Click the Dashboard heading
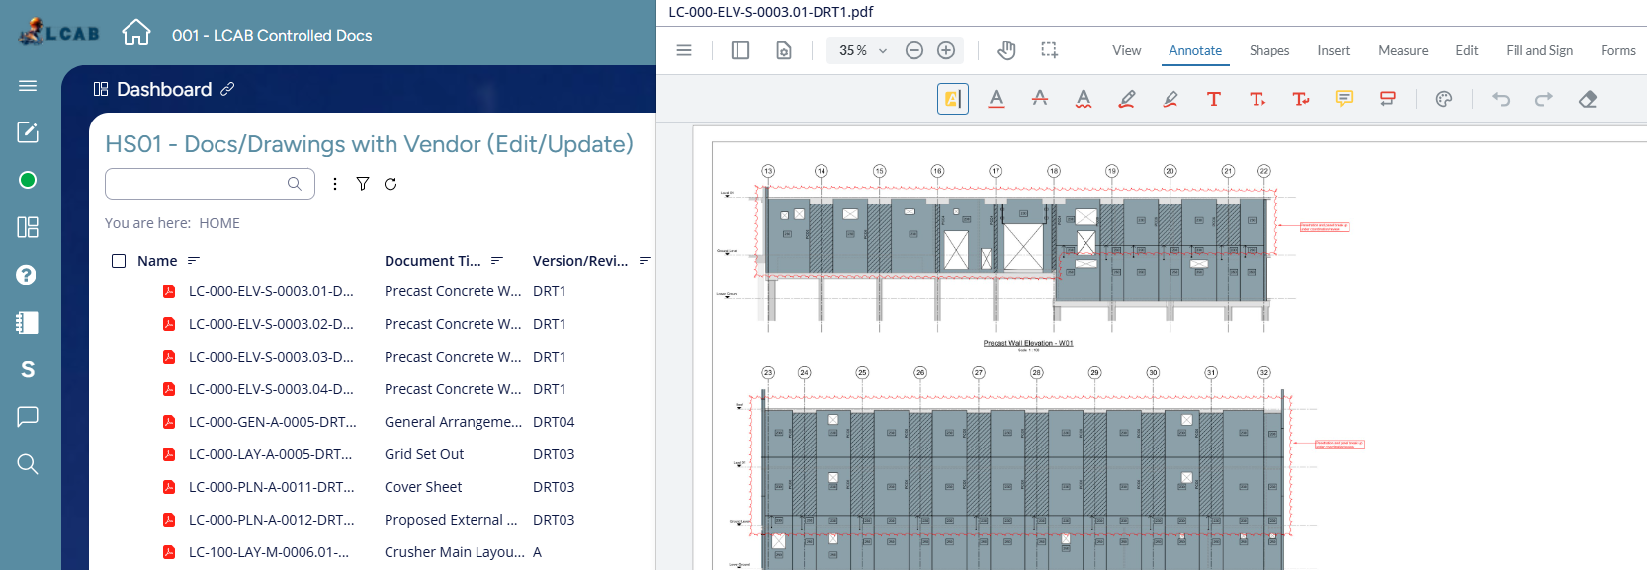This screenshot has width=1647, height=570. tap(164, 89)
